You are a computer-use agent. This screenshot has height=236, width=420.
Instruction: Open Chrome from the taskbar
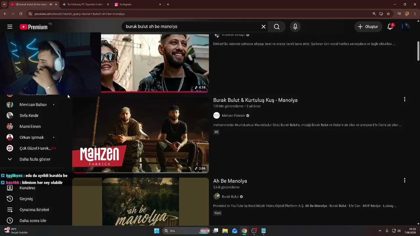[244, 231]
